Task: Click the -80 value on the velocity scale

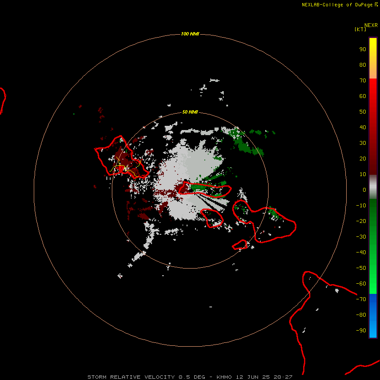Action: (361, 315)
